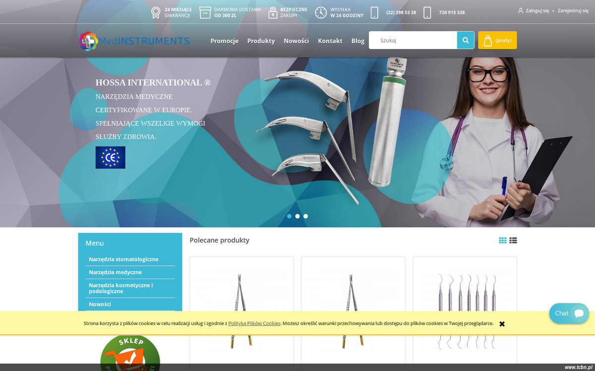
Task: Click the free delivery box icon
Action: coord(205,12)
